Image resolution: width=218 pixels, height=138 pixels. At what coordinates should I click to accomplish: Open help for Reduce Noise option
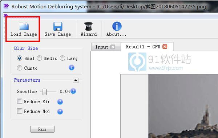point(60,112)
